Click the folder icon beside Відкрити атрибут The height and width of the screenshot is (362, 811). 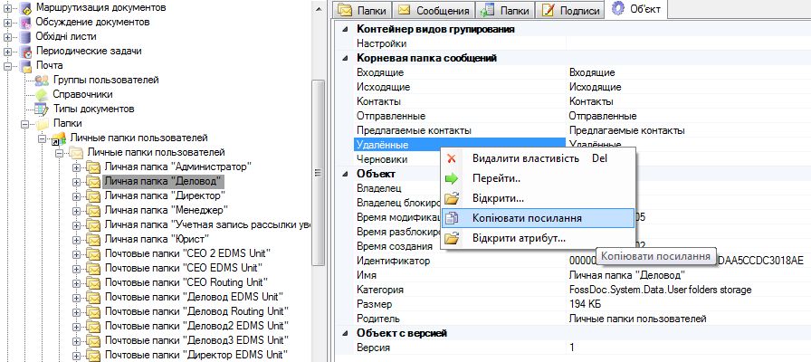pyautogui.click(x=453, y=238)
